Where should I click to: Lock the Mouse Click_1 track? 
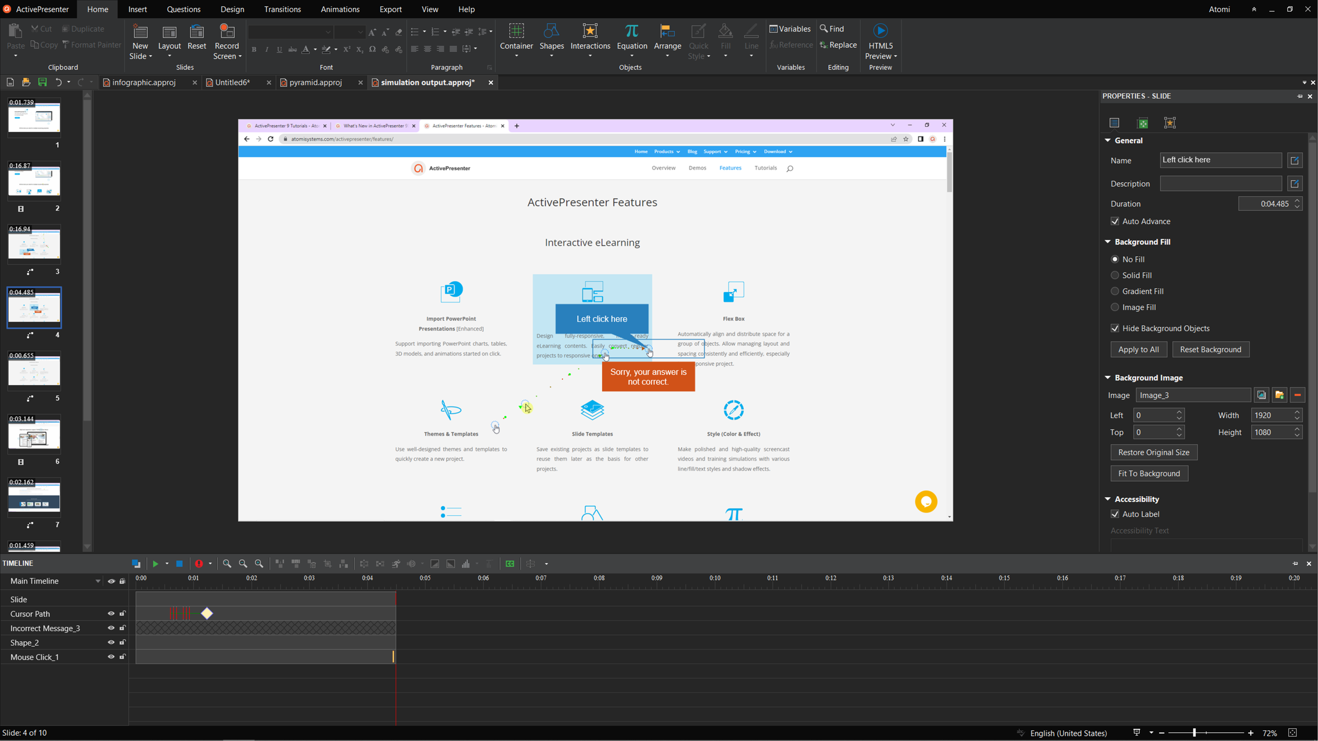click(x=123, y=657)
